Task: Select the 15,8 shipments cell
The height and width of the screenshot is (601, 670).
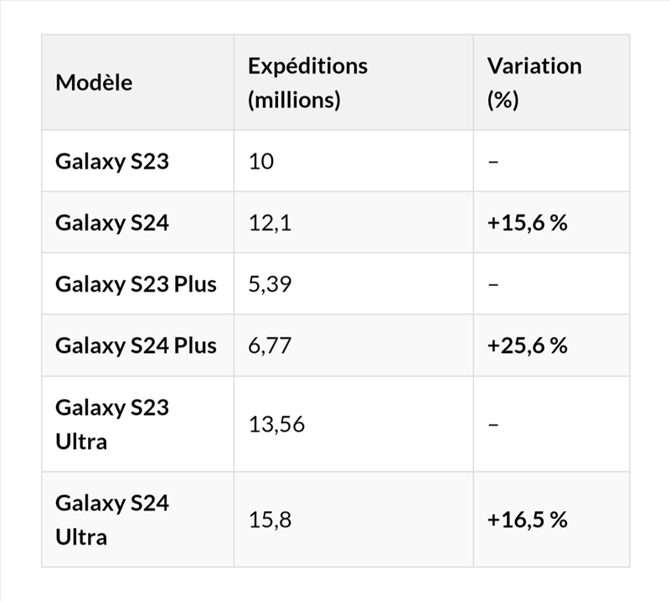Action: pyautogui.click(x=270, y=520)
